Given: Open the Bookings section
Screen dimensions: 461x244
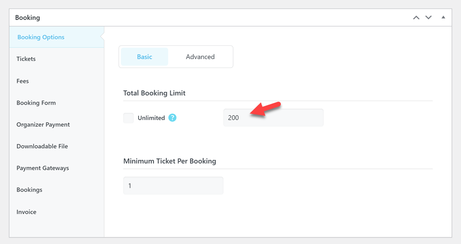Looking at the screenshot, I should 29,190.
